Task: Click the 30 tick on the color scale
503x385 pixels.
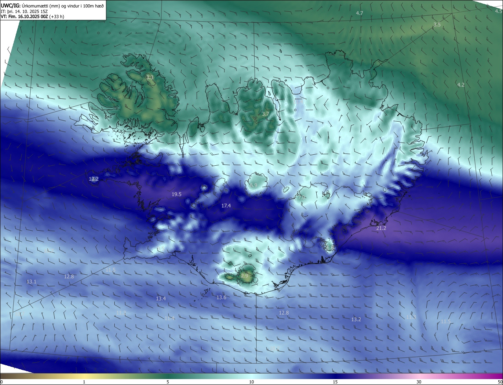Action: (419, 382)
